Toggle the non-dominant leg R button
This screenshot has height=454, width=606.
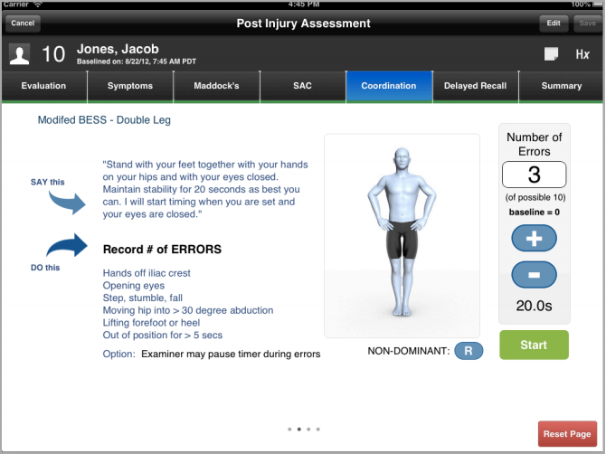(469, 351)
